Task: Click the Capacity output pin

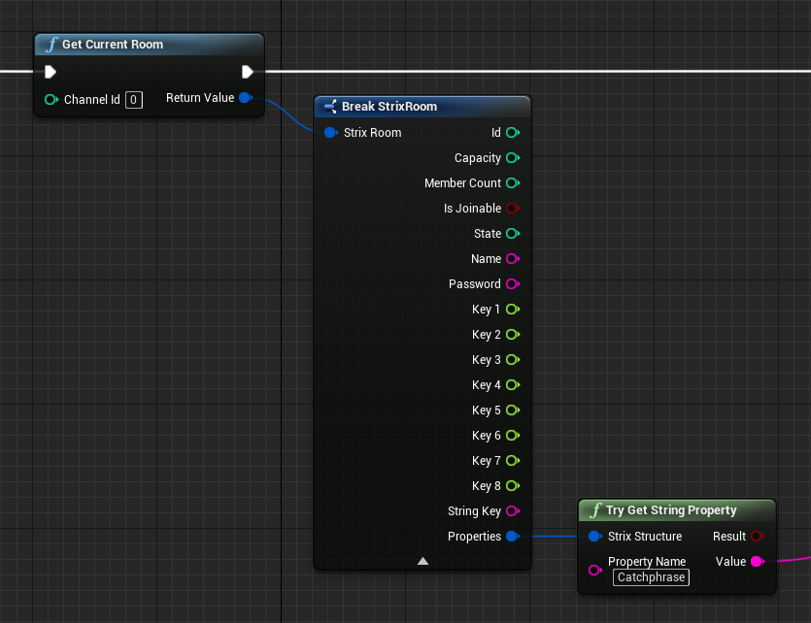Action: [x=513, y=157]
